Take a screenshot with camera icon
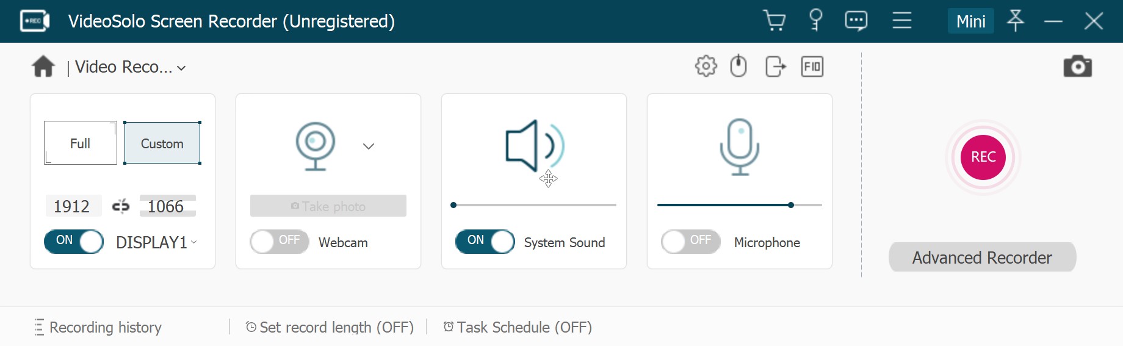 (x=1077, y=67)
